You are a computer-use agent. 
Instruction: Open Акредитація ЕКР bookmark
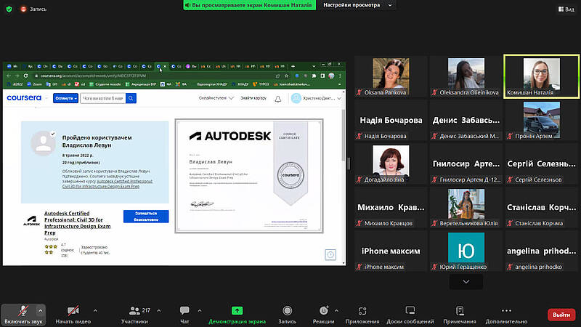(x=141, y=84)
